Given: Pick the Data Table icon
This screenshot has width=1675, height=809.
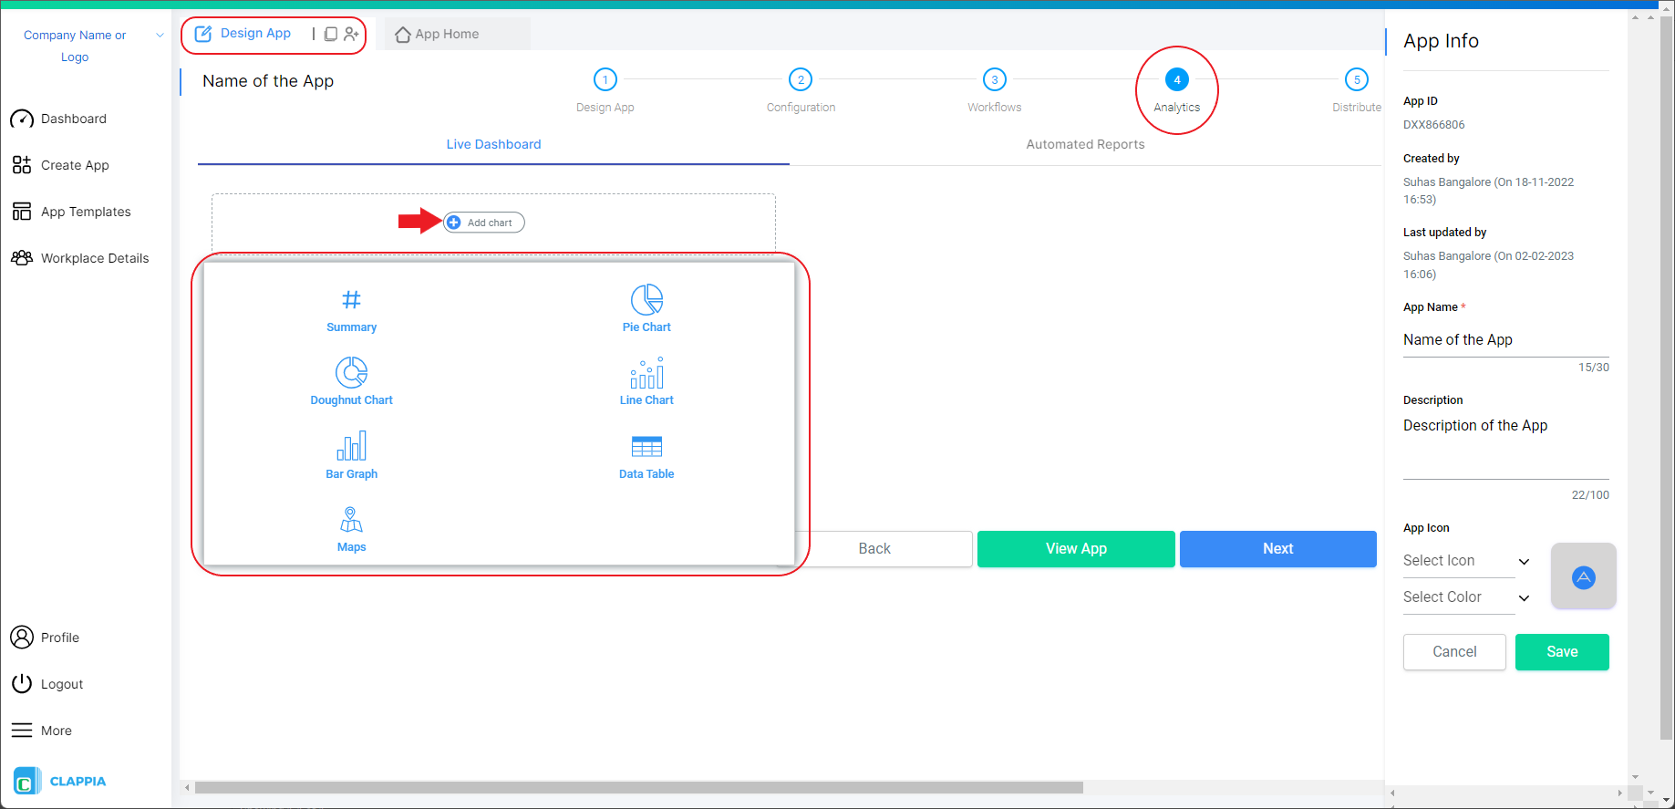Looking at the screenshot, I should pyautogui.click(x=646, y=446).
